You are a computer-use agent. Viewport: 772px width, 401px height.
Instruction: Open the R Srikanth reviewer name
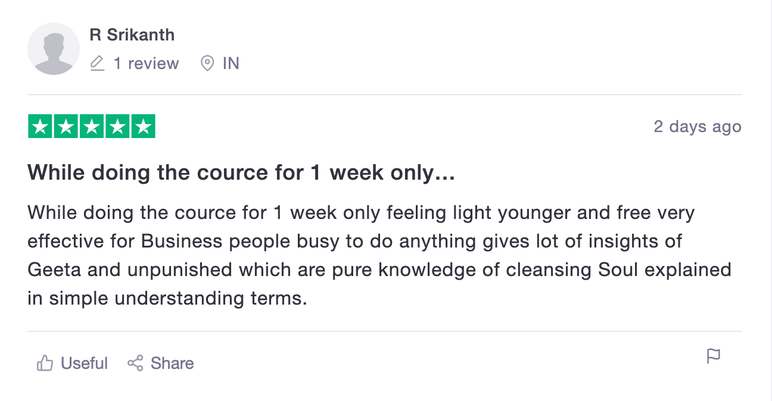(x=132, y=35)
